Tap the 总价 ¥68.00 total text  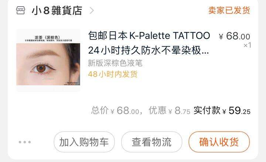tap(115, 111)
